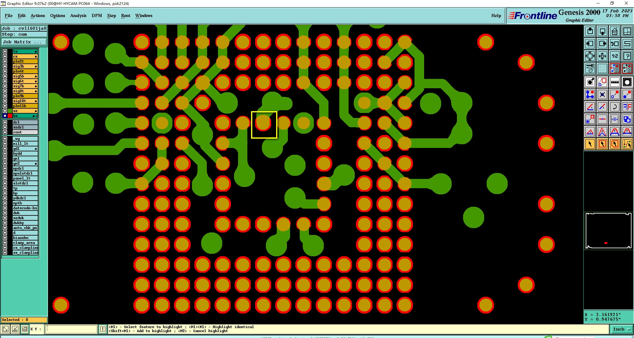Toggle the ts layer checkbox
This screenshot has width=634, height=338.
pyautogui.click(x=5, y=51)
